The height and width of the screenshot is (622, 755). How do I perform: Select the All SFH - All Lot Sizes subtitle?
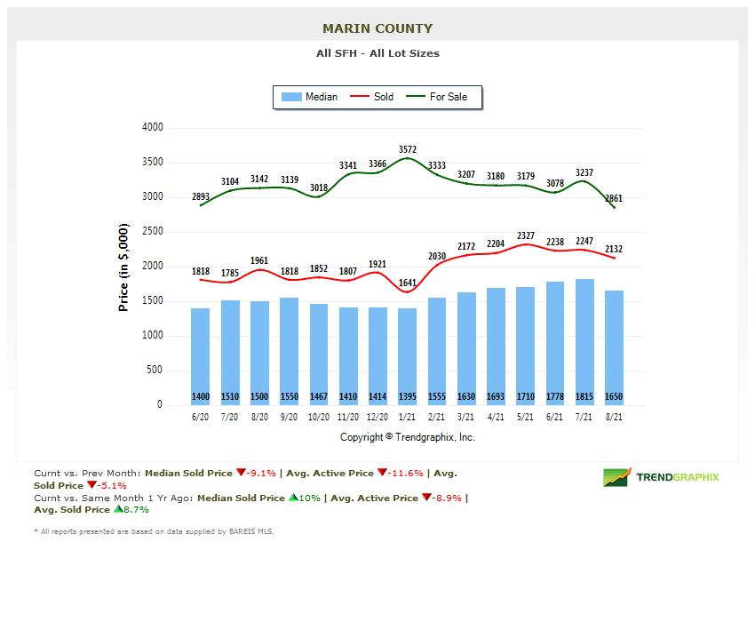(x=377, y=53)
